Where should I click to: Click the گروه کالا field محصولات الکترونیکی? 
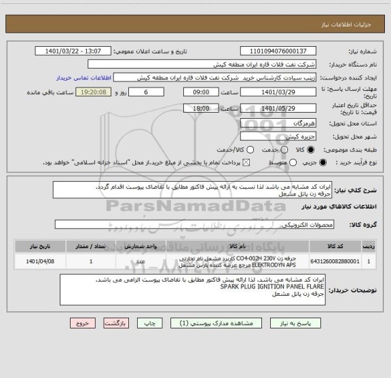coord(194,225)
